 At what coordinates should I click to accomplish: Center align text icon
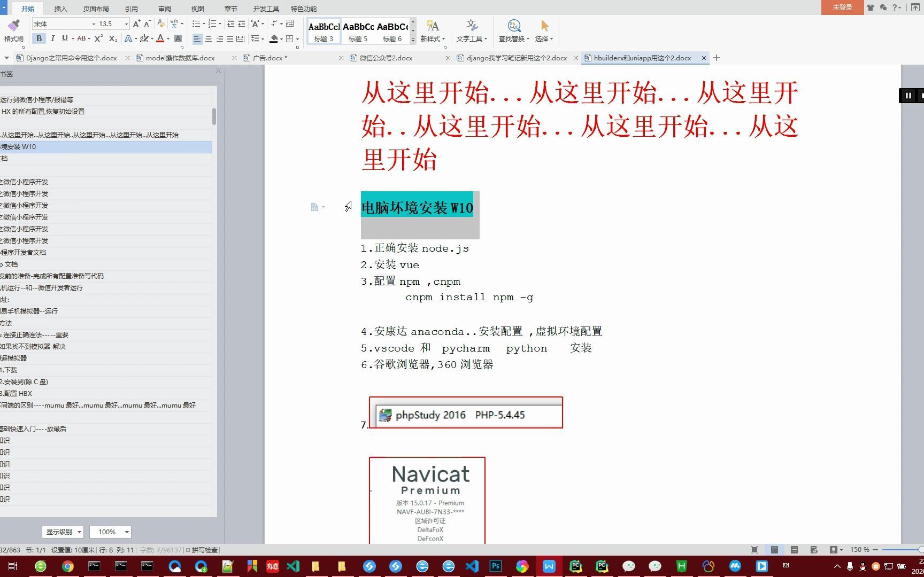(x=209, y=39)
